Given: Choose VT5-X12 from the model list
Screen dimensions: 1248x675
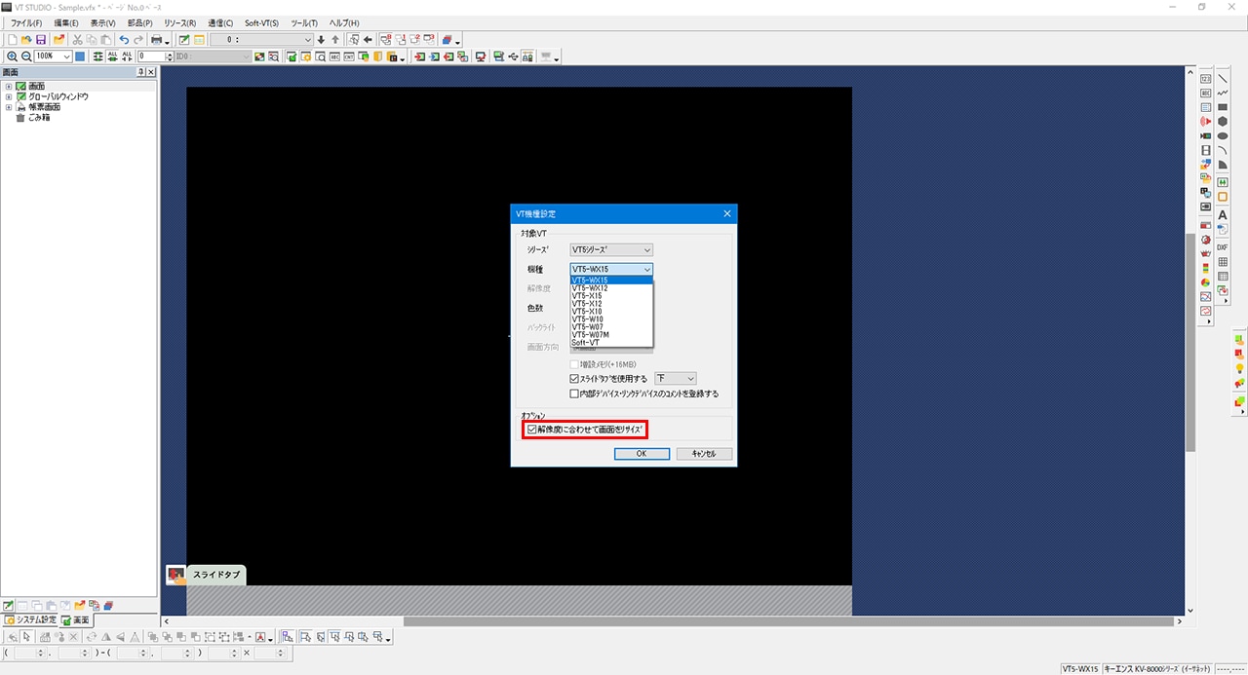Looking at the screenshot, I should pyautogui.click(x=587, y=304).
